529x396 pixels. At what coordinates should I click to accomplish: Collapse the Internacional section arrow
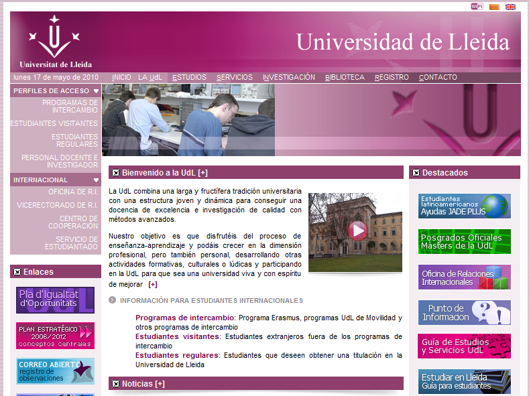click(x=96, y=180)
